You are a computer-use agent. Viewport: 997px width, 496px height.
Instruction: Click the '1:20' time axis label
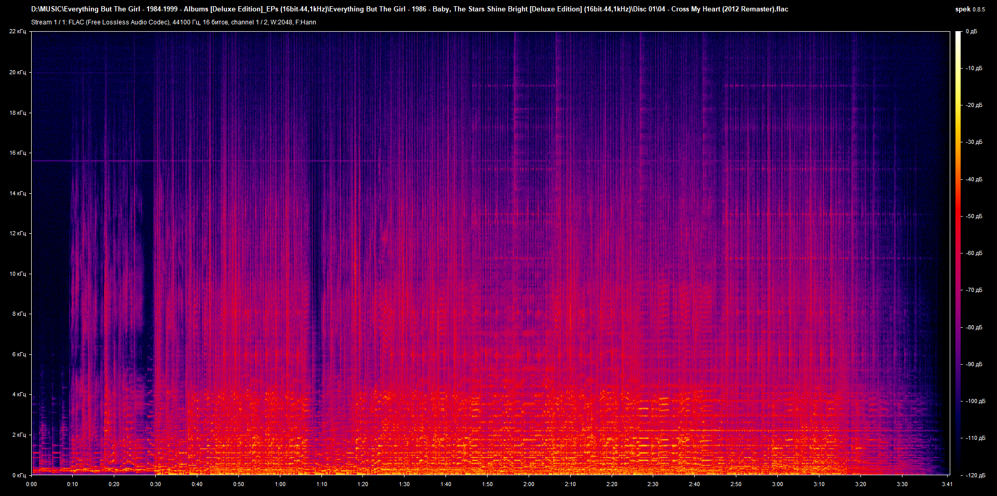[x=363, y=484]
